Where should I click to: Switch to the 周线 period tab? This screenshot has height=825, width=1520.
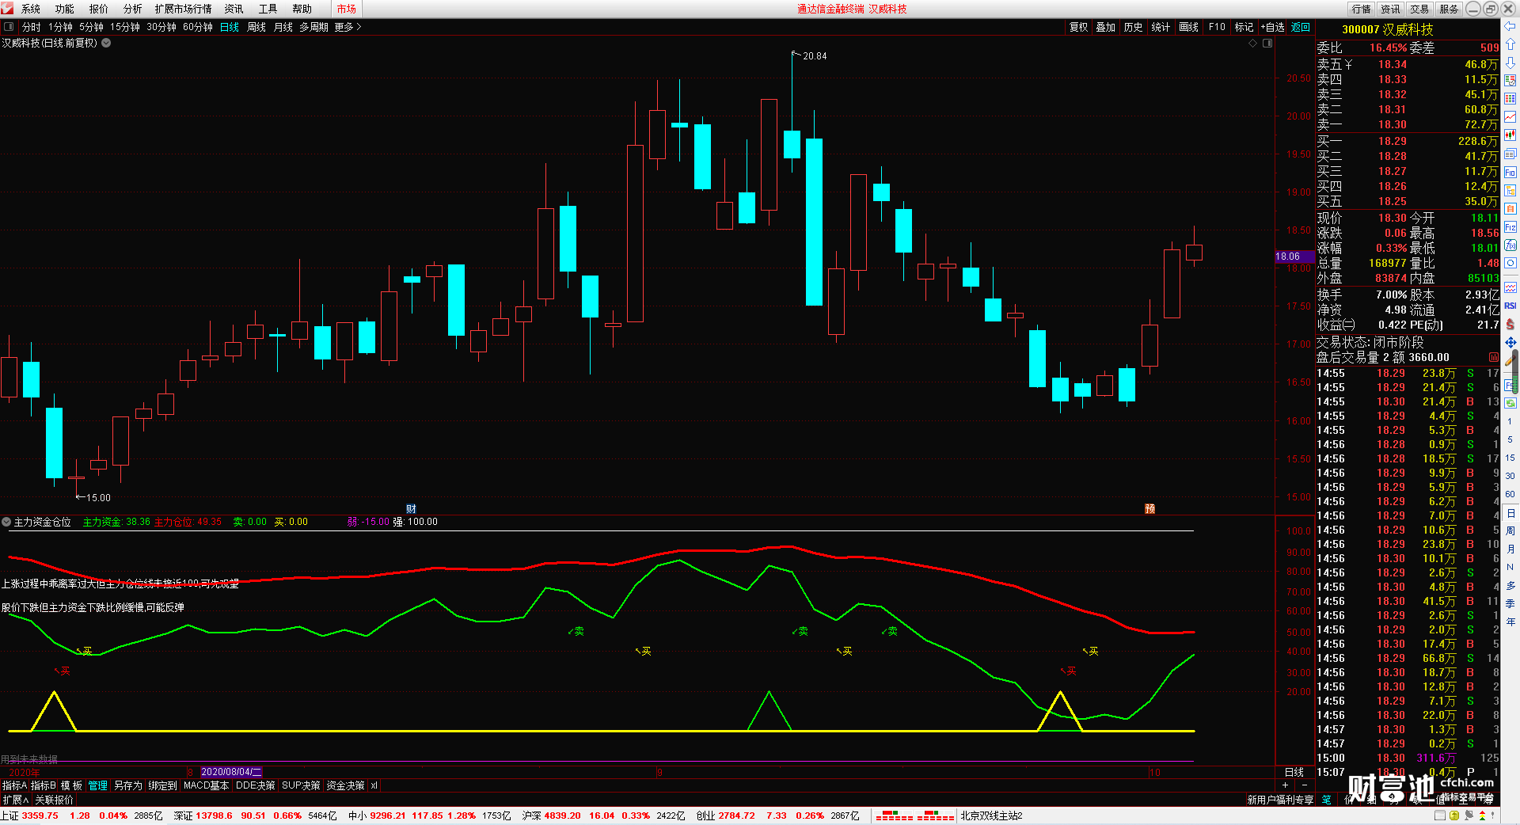click(256, 27)
